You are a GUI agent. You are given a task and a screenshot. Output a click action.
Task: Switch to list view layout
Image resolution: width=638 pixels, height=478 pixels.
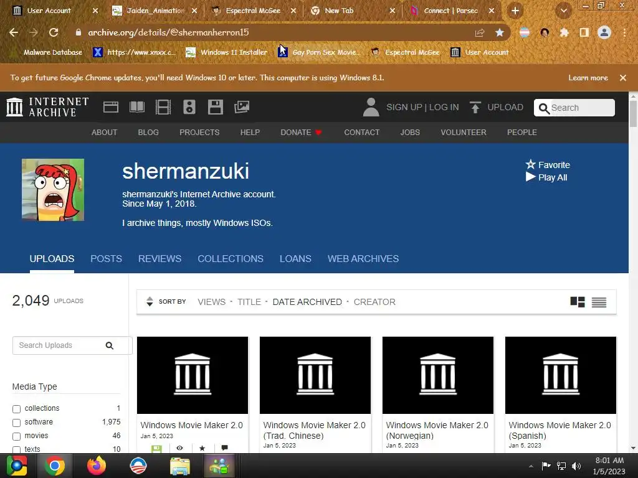click(599, 302)
